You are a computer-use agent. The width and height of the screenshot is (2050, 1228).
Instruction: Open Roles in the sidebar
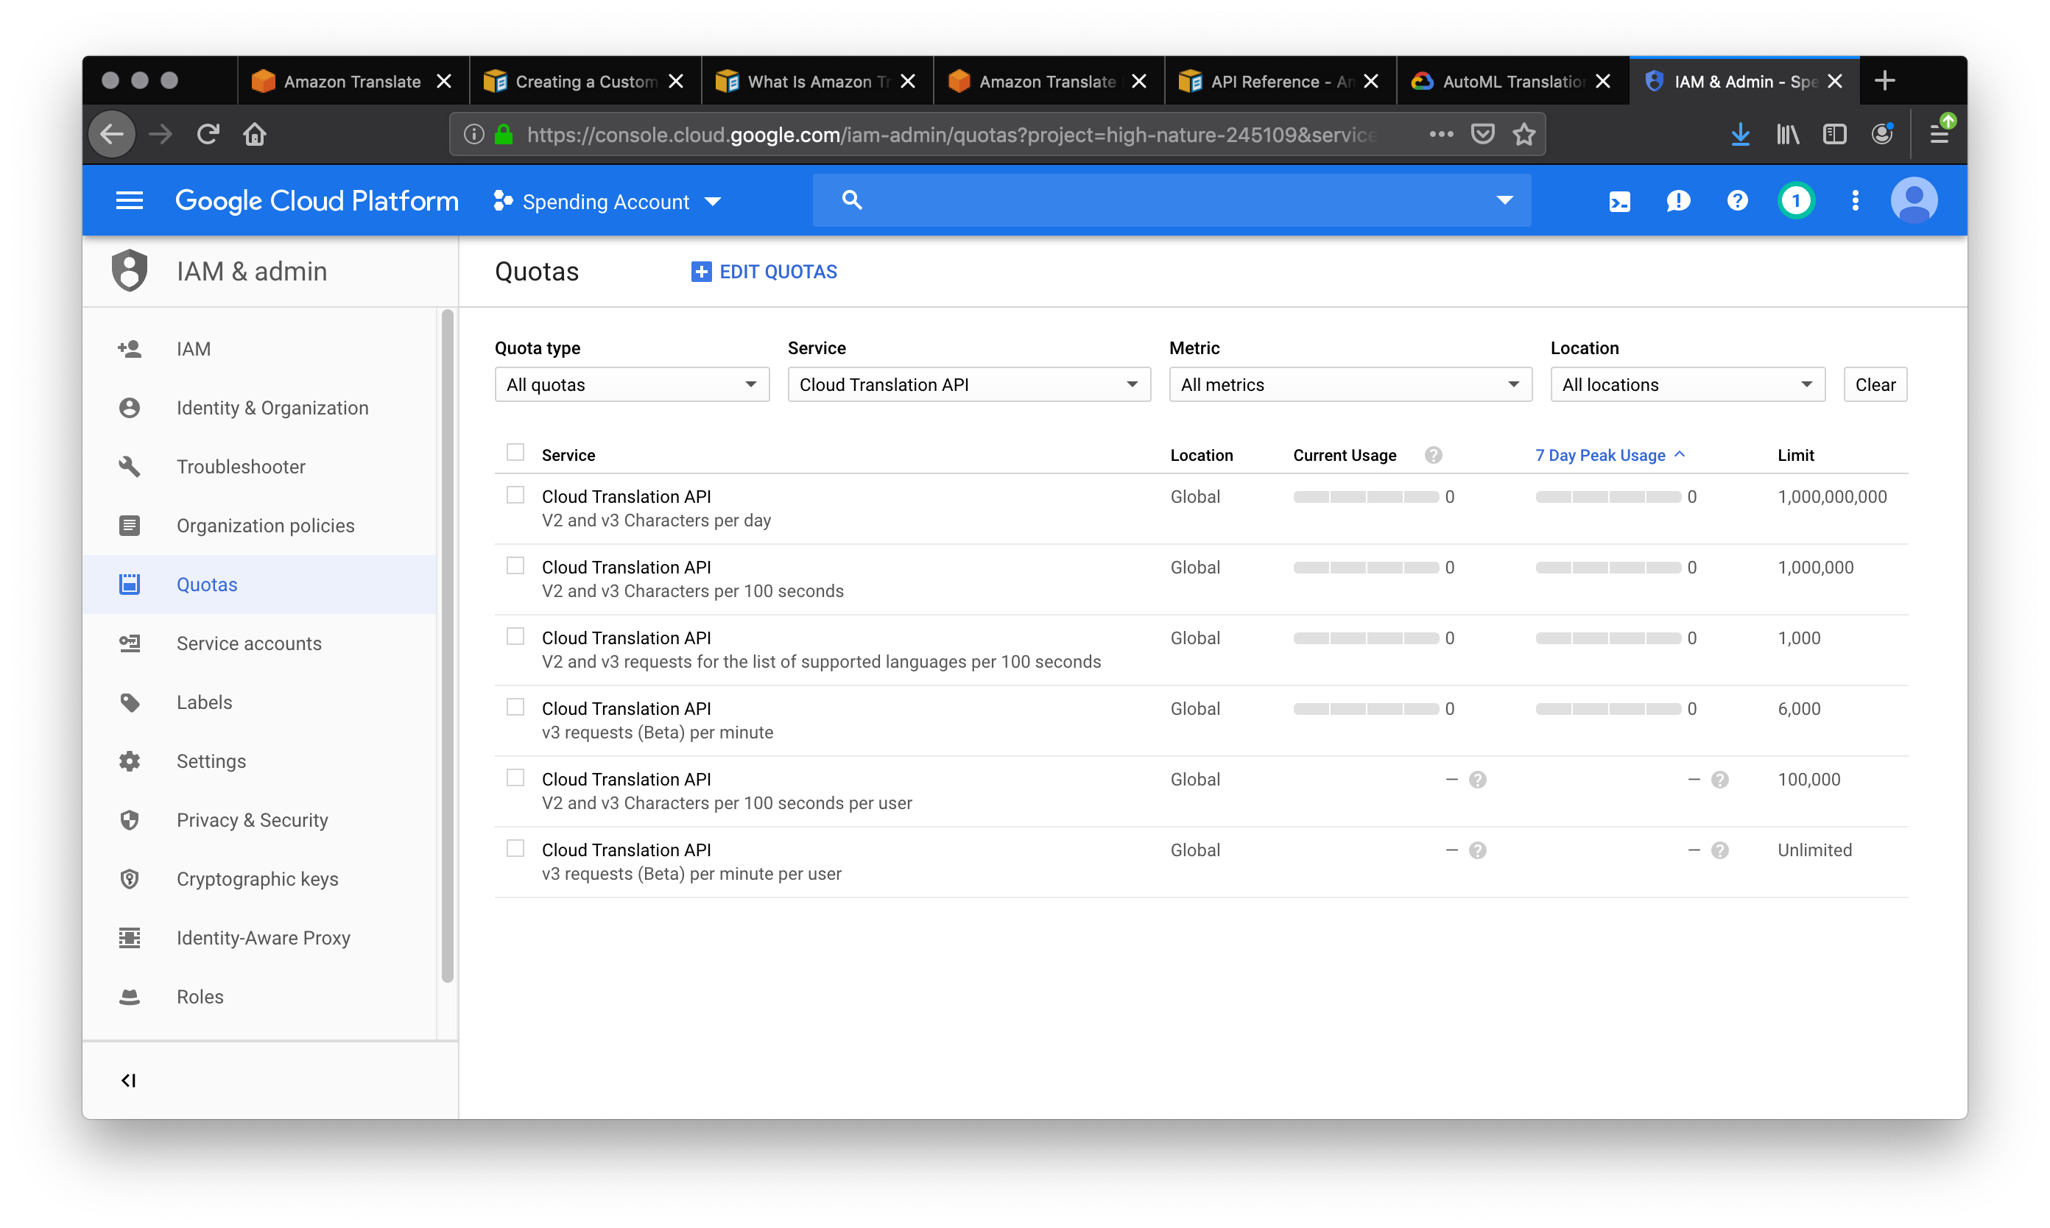coord(260,997)
